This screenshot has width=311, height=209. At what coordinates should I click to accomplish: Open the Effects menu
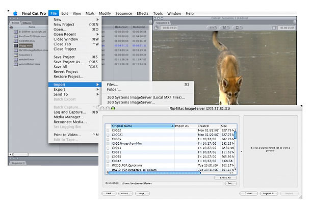point(142,13)
